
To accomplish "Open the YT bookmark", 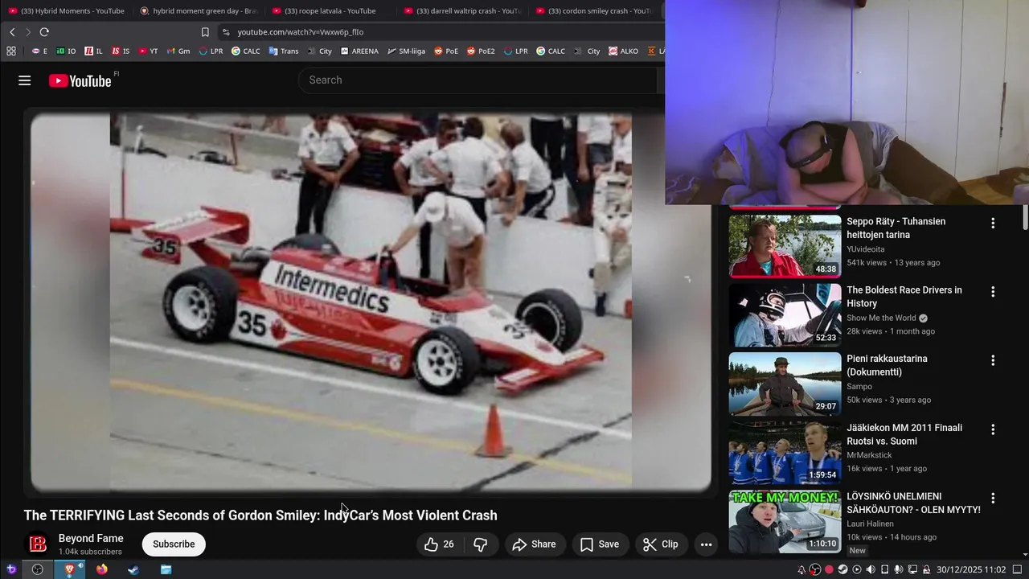I will (148, 51).
